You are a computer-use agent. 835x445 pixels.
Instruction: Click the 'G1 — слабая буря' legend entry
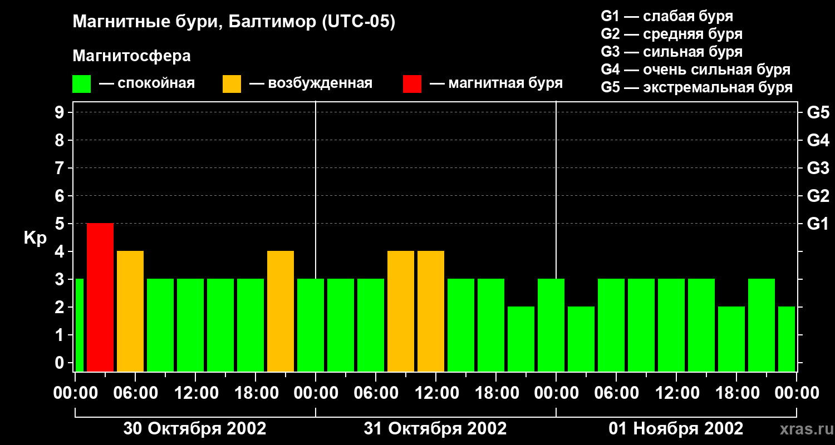point(667,16)
